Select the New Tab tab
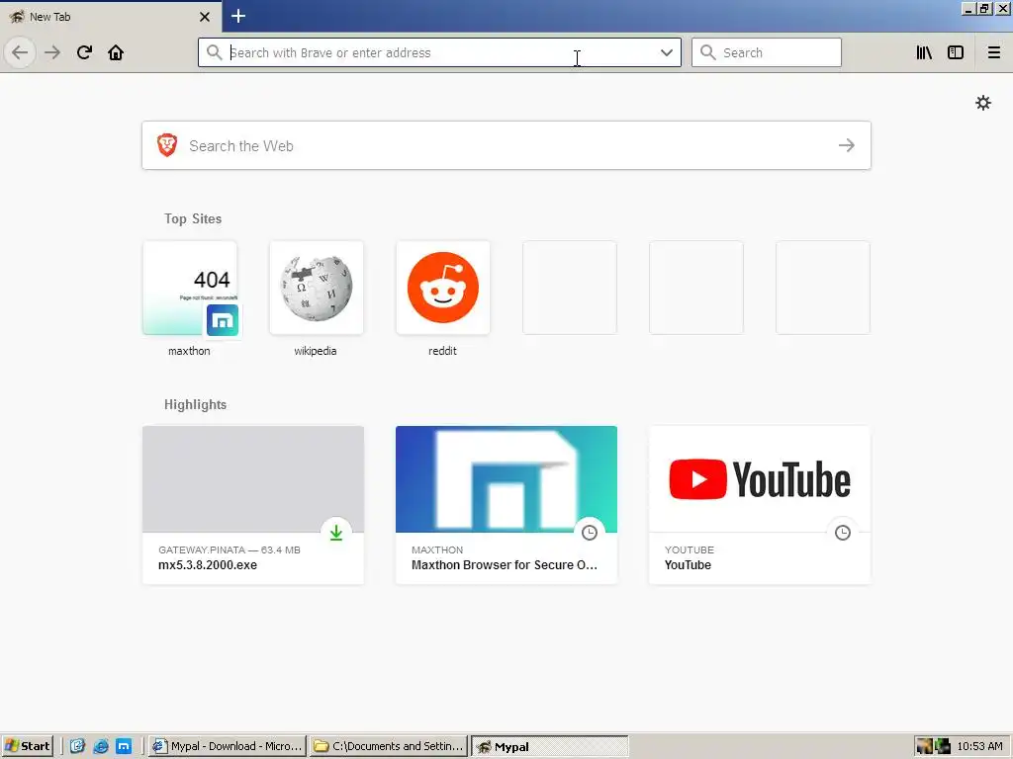Image resolution: width=1013 pixels, height=759 pixels. click(110, 16)
